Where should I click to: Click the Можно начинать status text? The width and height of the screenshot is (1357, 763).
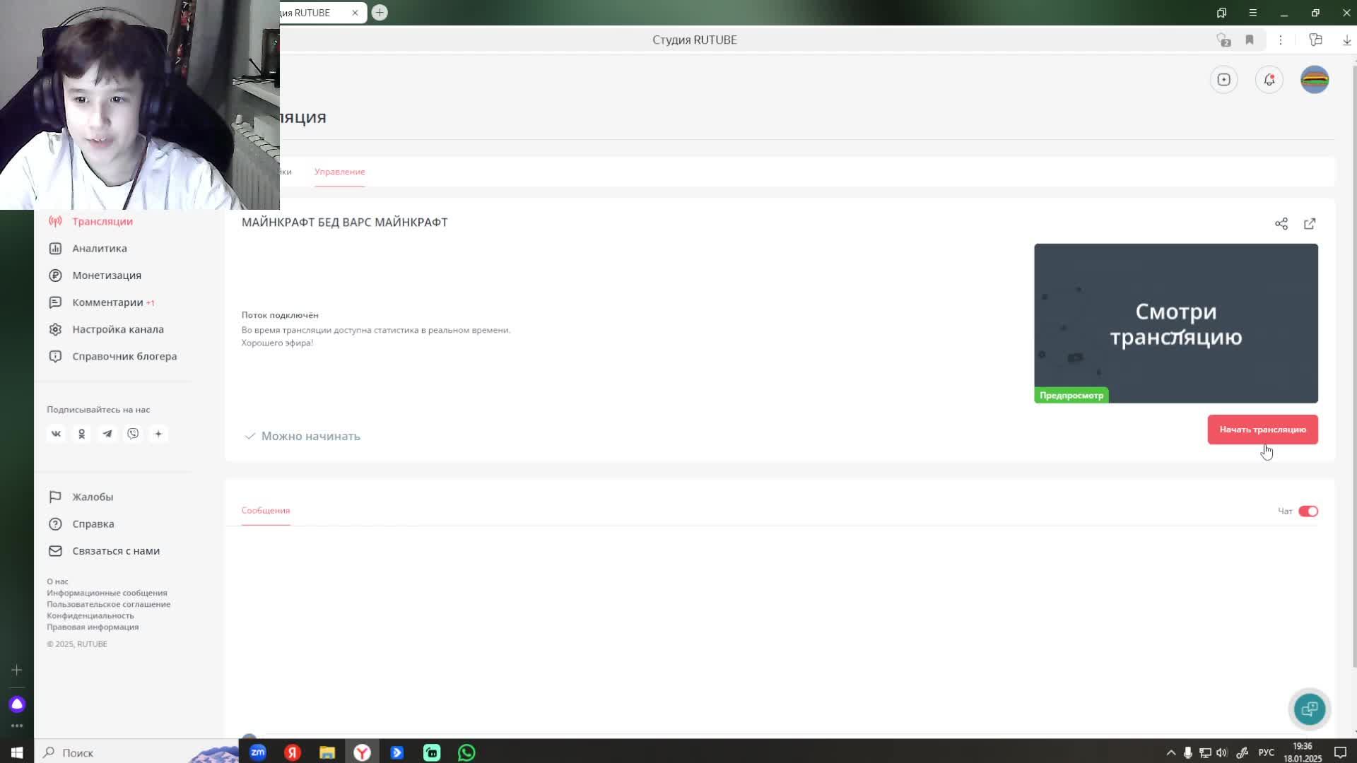click(310, 437)
